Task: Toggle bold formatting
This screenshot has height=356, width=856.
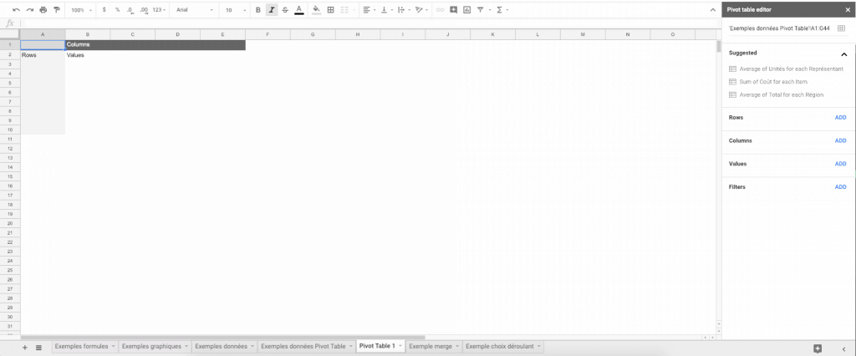Action: click(257, 10)
